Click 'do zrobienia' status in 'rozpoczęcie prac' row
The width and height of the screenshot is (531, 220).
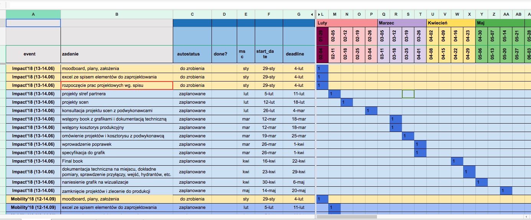tap(192, 85)
